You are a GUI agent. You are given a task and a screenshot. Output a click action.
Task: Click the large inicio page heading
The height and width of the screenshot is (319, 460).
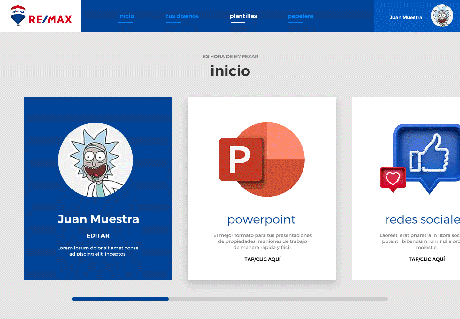[x=230, y=71]
